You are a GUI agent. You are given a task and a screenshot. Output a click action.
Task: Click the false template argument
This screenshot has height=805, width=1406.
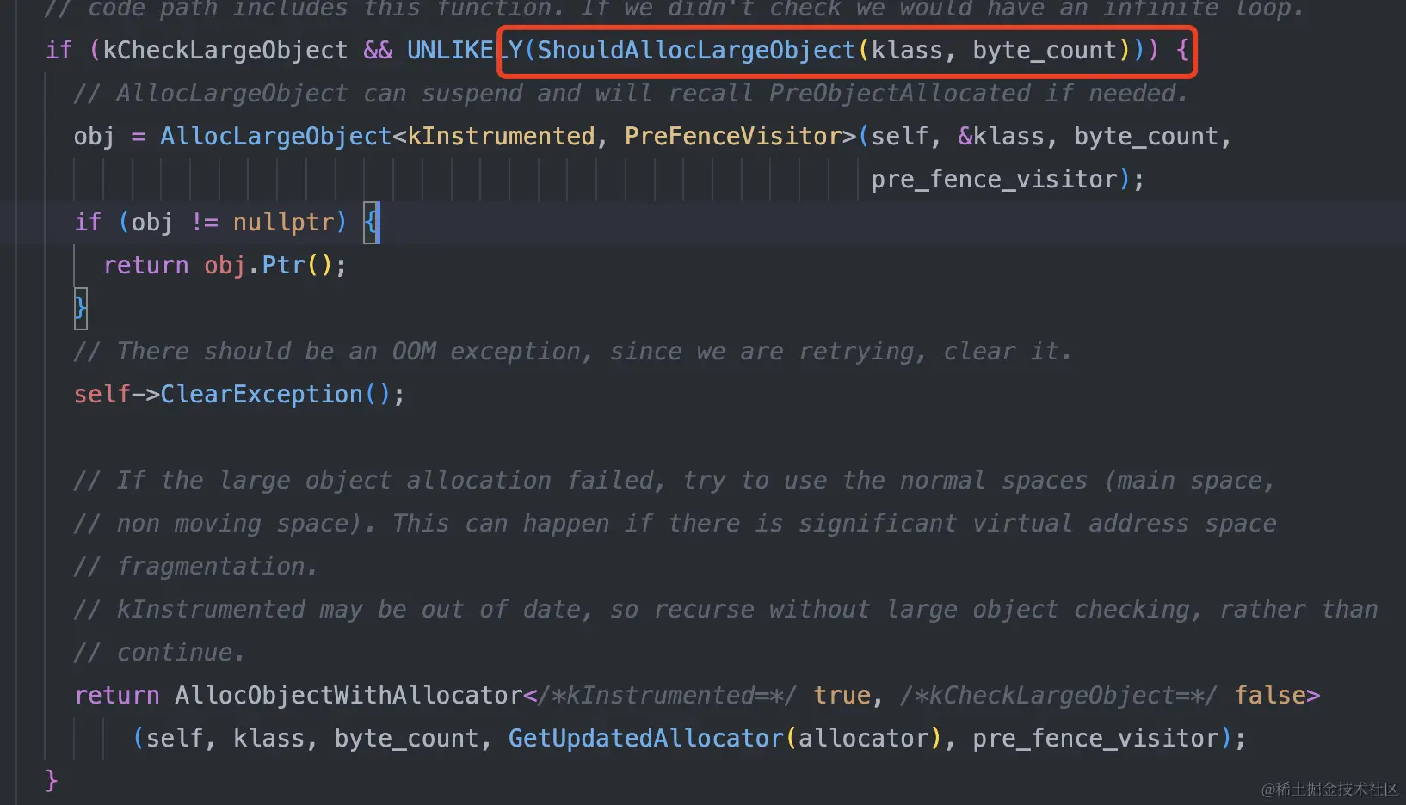tap(1269, 695)
